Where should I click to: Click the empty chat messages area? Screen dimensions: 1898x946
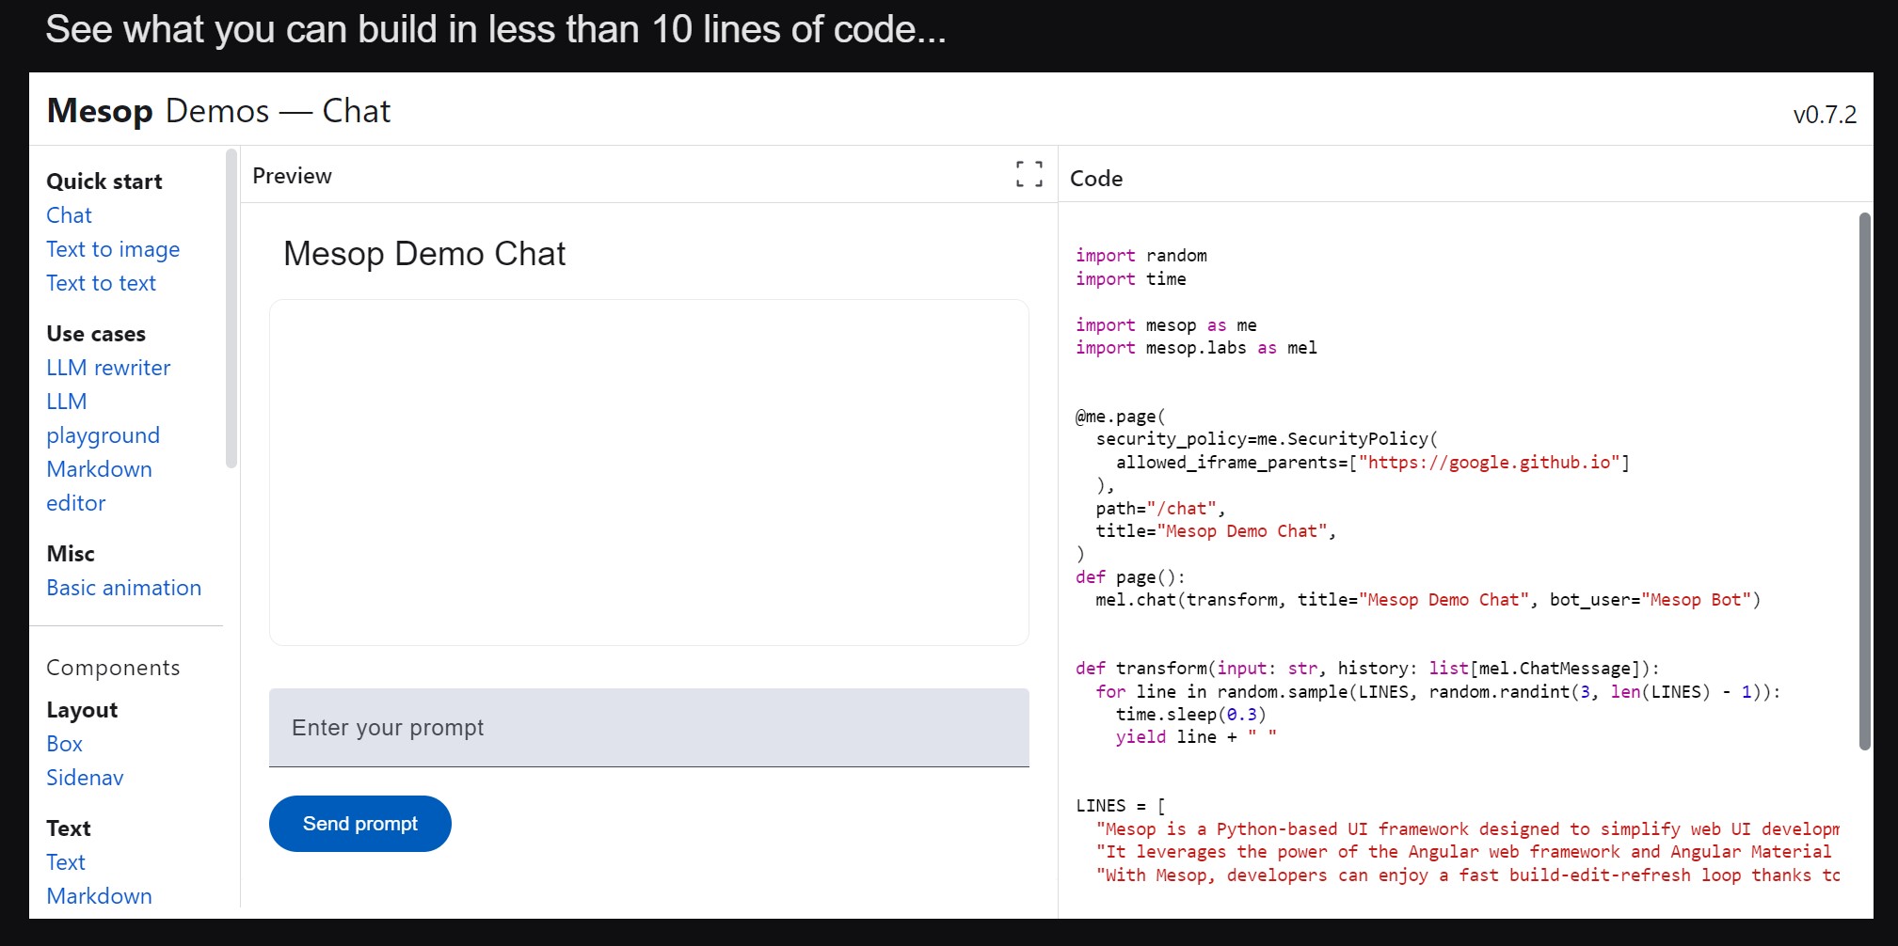pyautogui.click(x=648, y=472)
